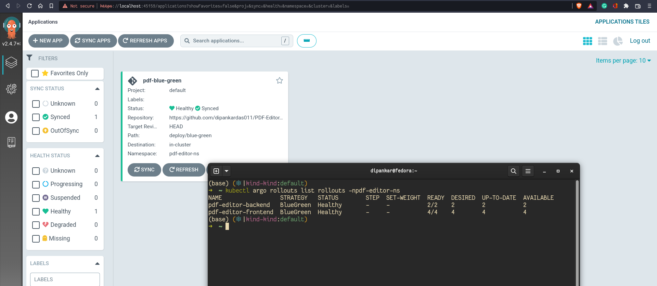Click the browser back arrow
657x286 pixels.
click(8, 6)
